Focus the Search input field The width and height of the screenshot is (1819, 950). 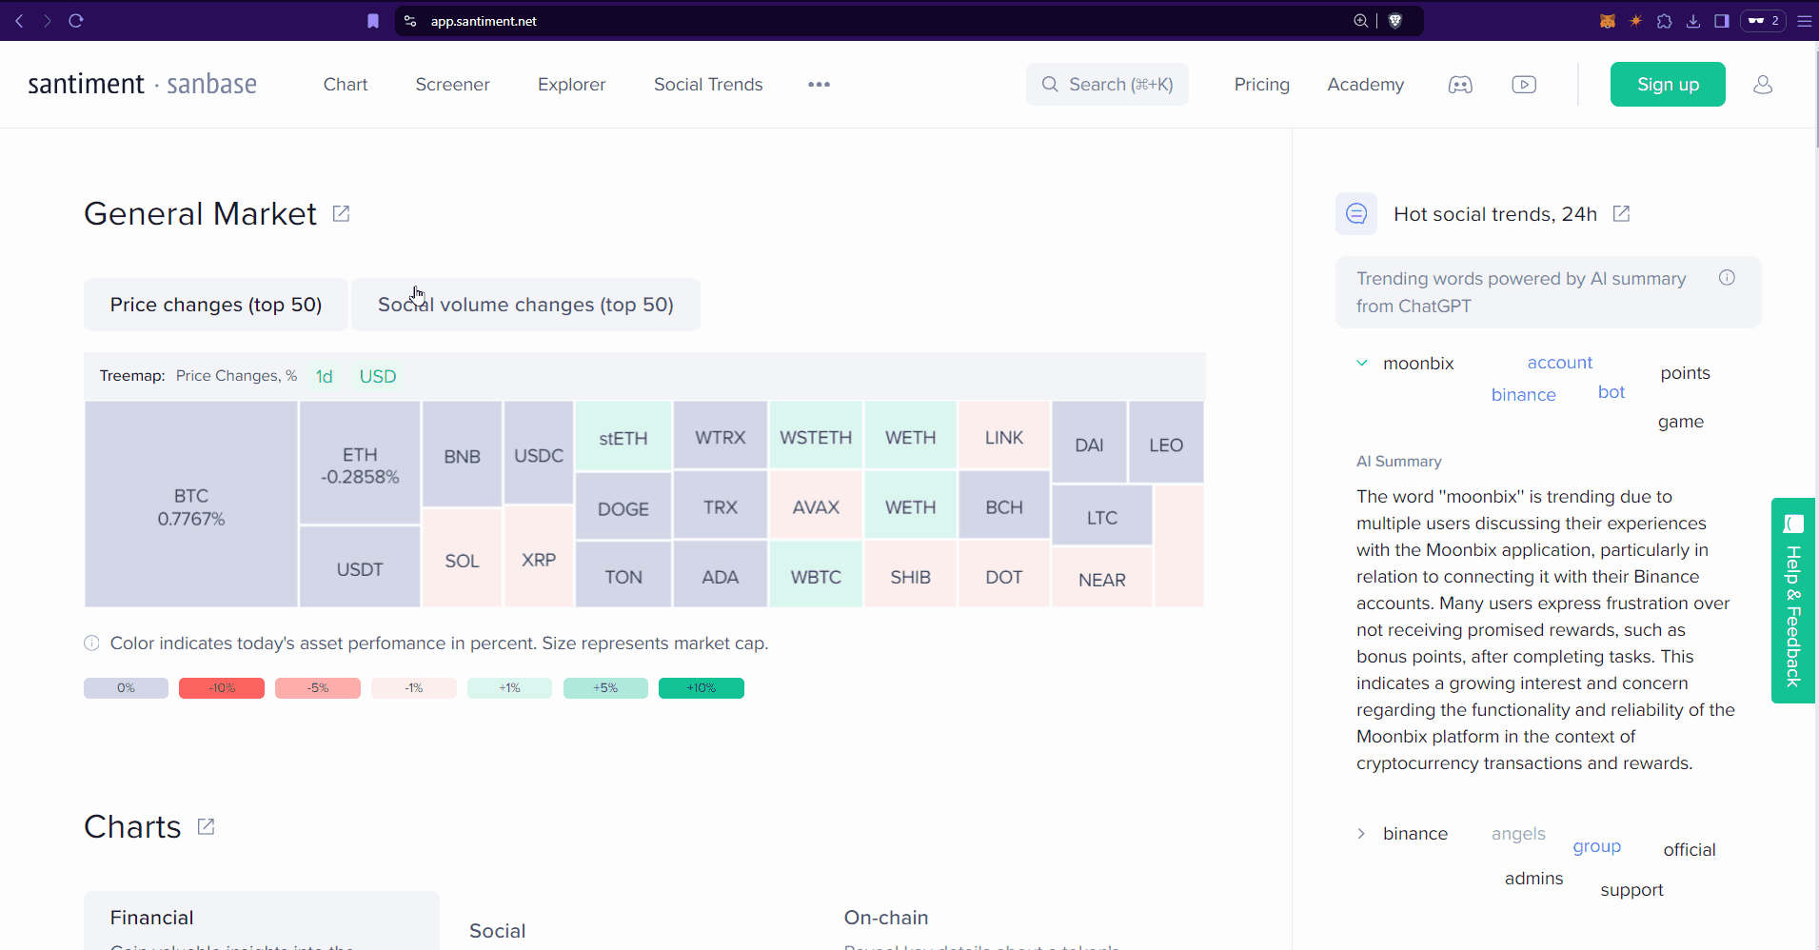tap(1107, 85)
